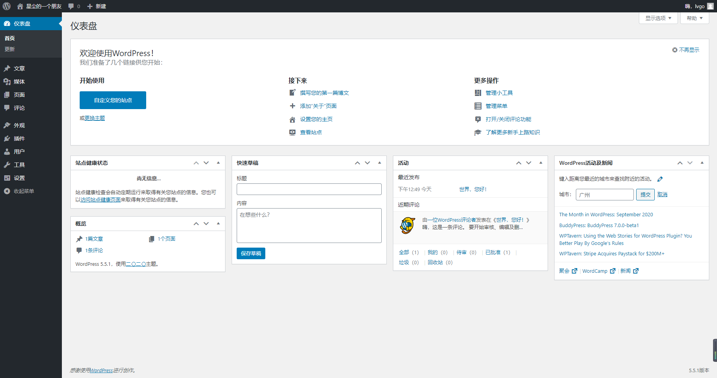
Task: Move WordPress活动及新闻 widget up
Action: 680,163
